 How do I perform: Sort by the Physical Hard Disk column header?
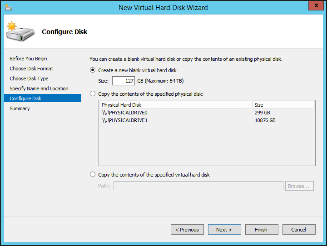tap(175, 105)
